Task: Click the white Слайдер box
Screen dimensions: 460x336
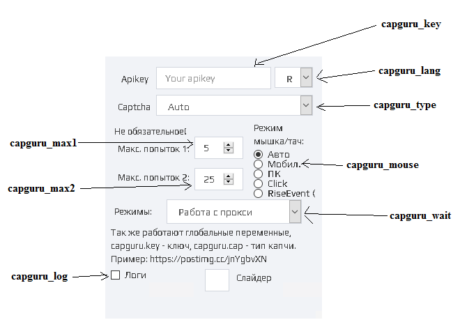Action: (x=217, y=280)
